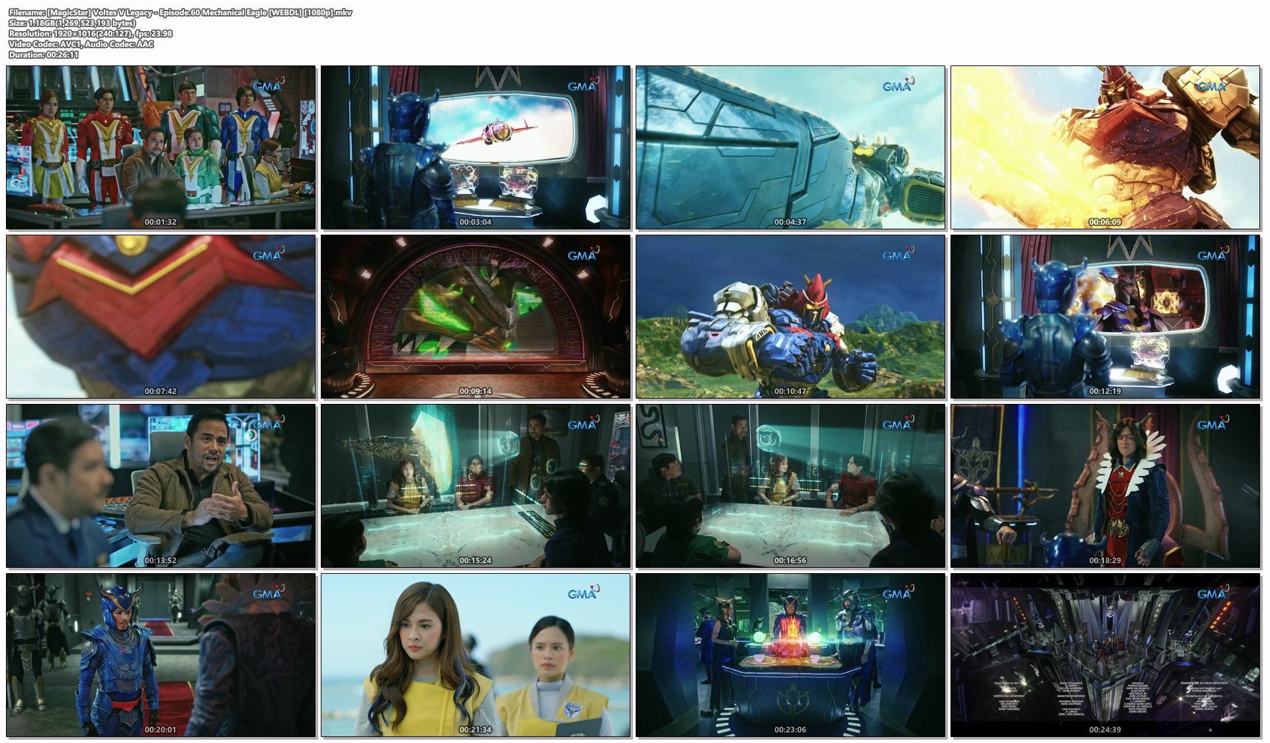Viewport: 1270px width, 743px height.
Task: Select the close-up thumbnail at 00:07:42
Action: click(x=161, y=316)
